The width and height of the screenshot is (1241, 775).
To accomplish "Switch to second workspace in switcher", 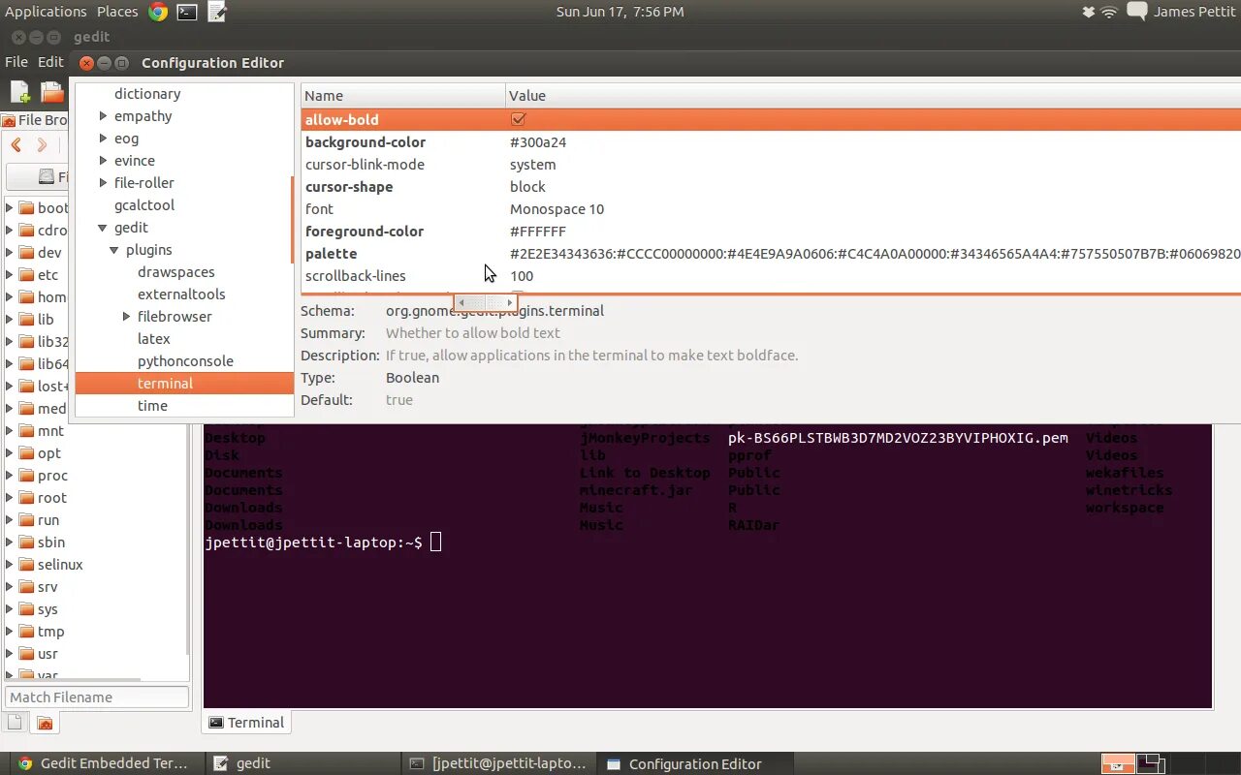I will click(x=1150, y=763).
